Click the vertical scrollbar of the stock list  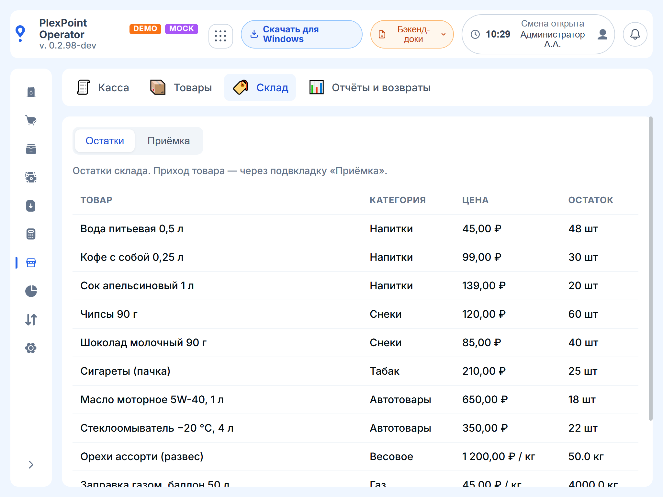coord(650,269)
